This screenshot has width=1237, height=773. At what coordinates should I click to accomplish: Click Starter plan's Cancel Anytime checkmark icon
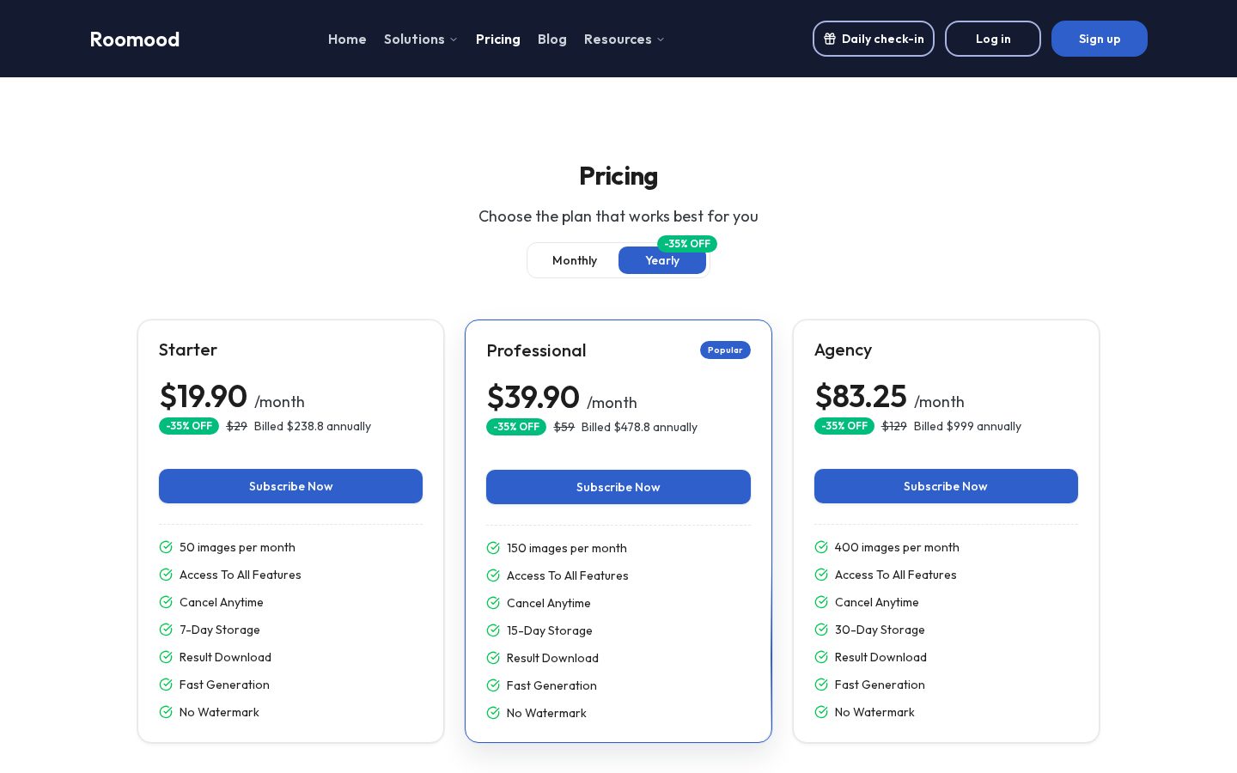pyautogui.click(x=166, y=602)
